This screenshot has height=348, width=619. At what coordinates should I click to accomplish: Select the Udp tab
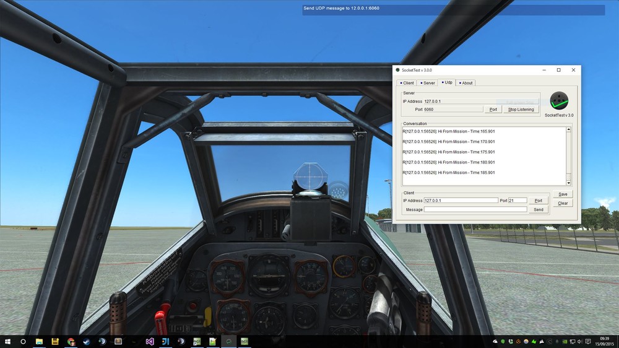coord(447,82)
